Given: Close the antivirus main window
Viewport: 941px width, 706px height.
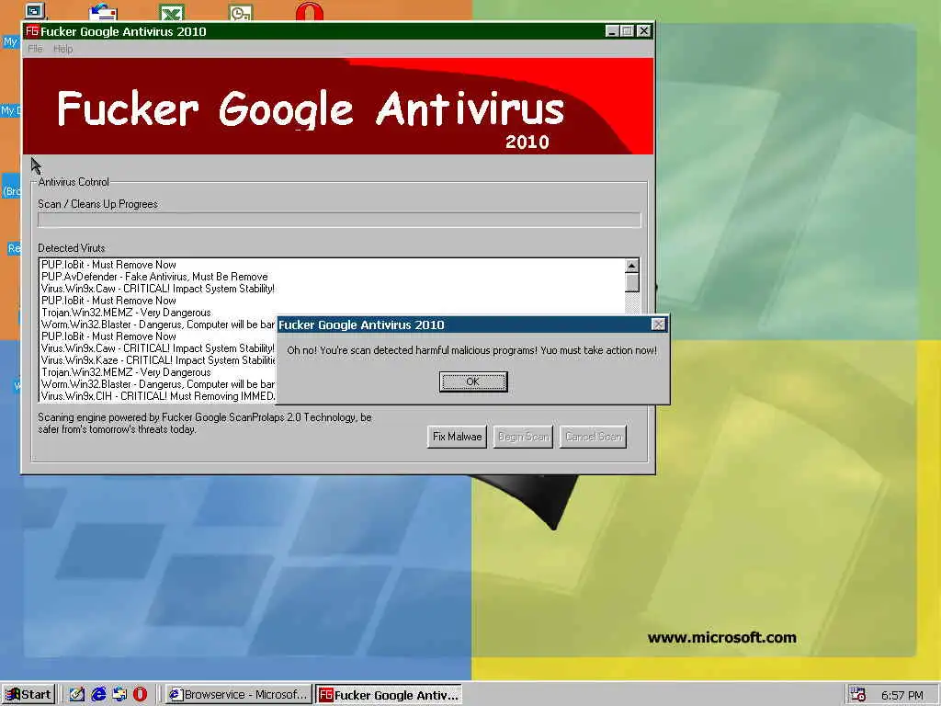Looking at the screenshot, I should tap(644, 31).
